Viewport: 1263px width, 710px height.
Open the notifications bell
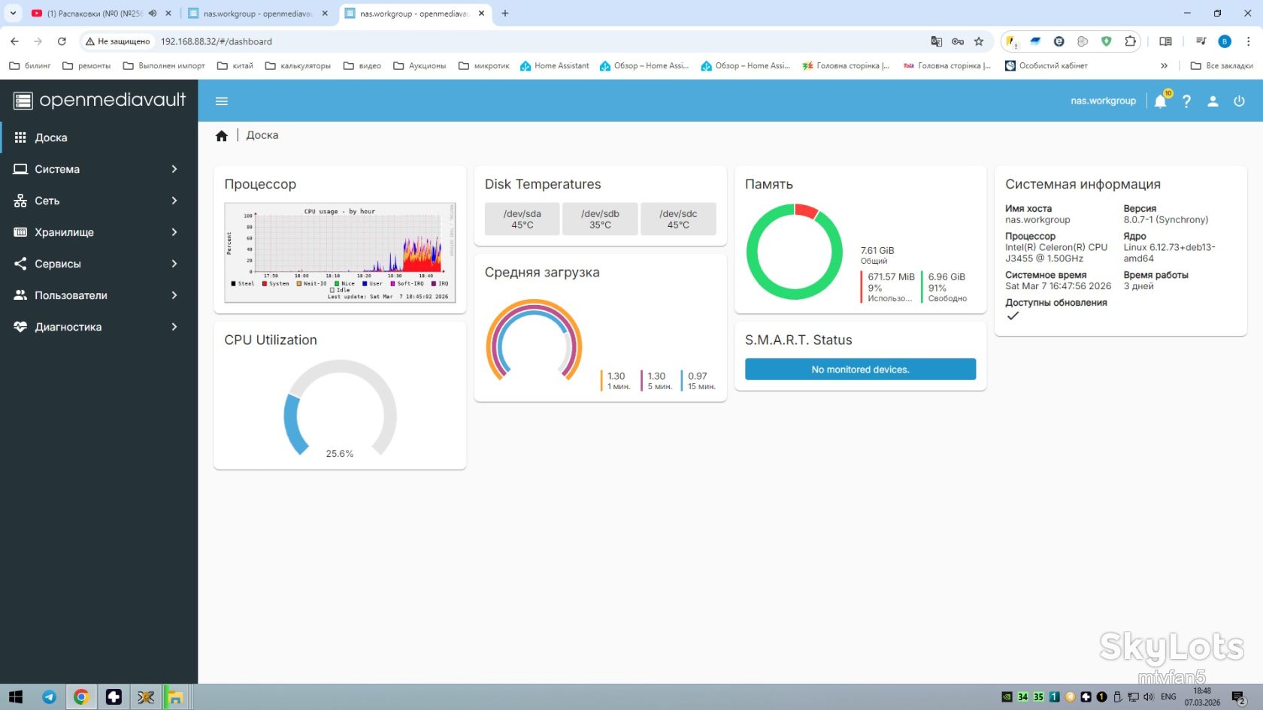point(1161,101)
